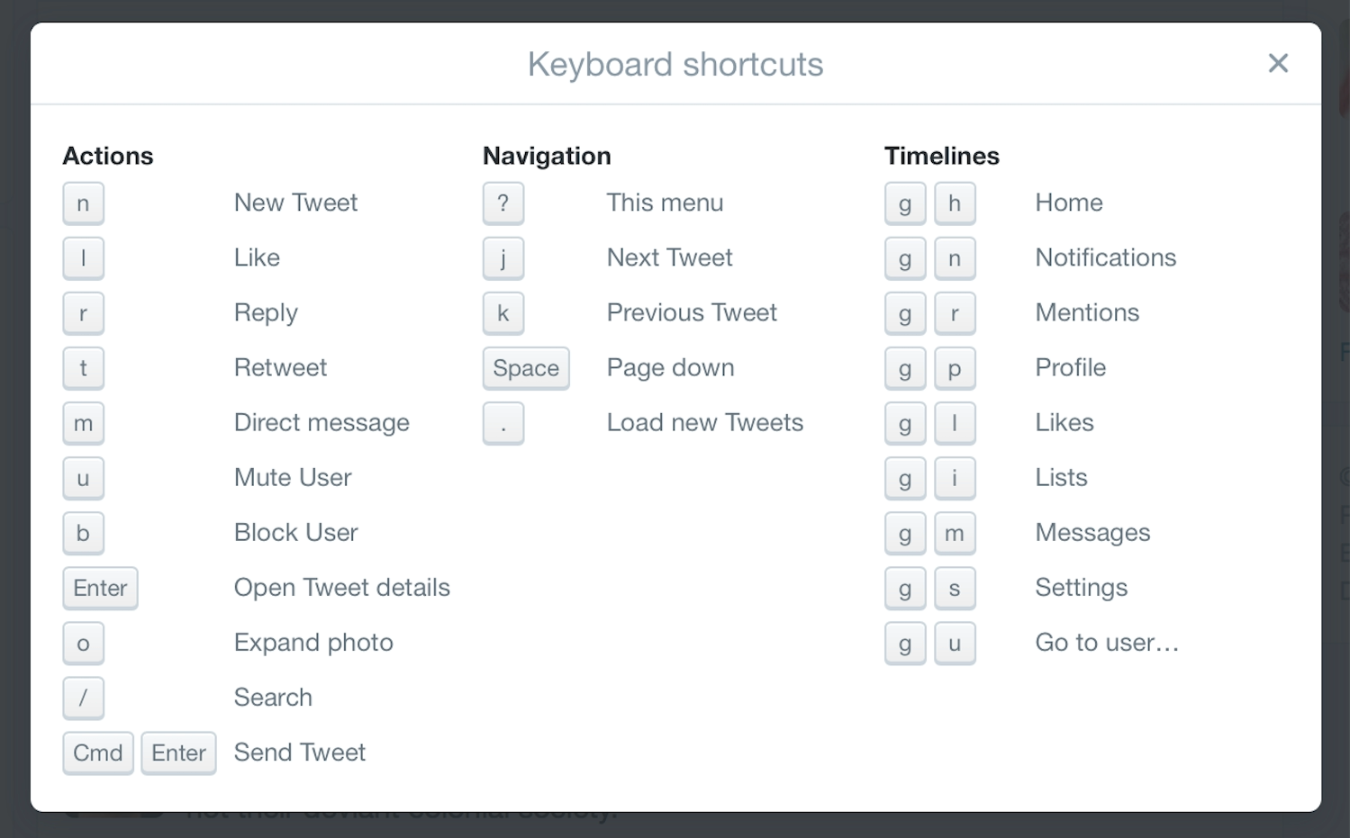Click the 'r' Reply keycap
1350x838 pixels.
(83, 313)
